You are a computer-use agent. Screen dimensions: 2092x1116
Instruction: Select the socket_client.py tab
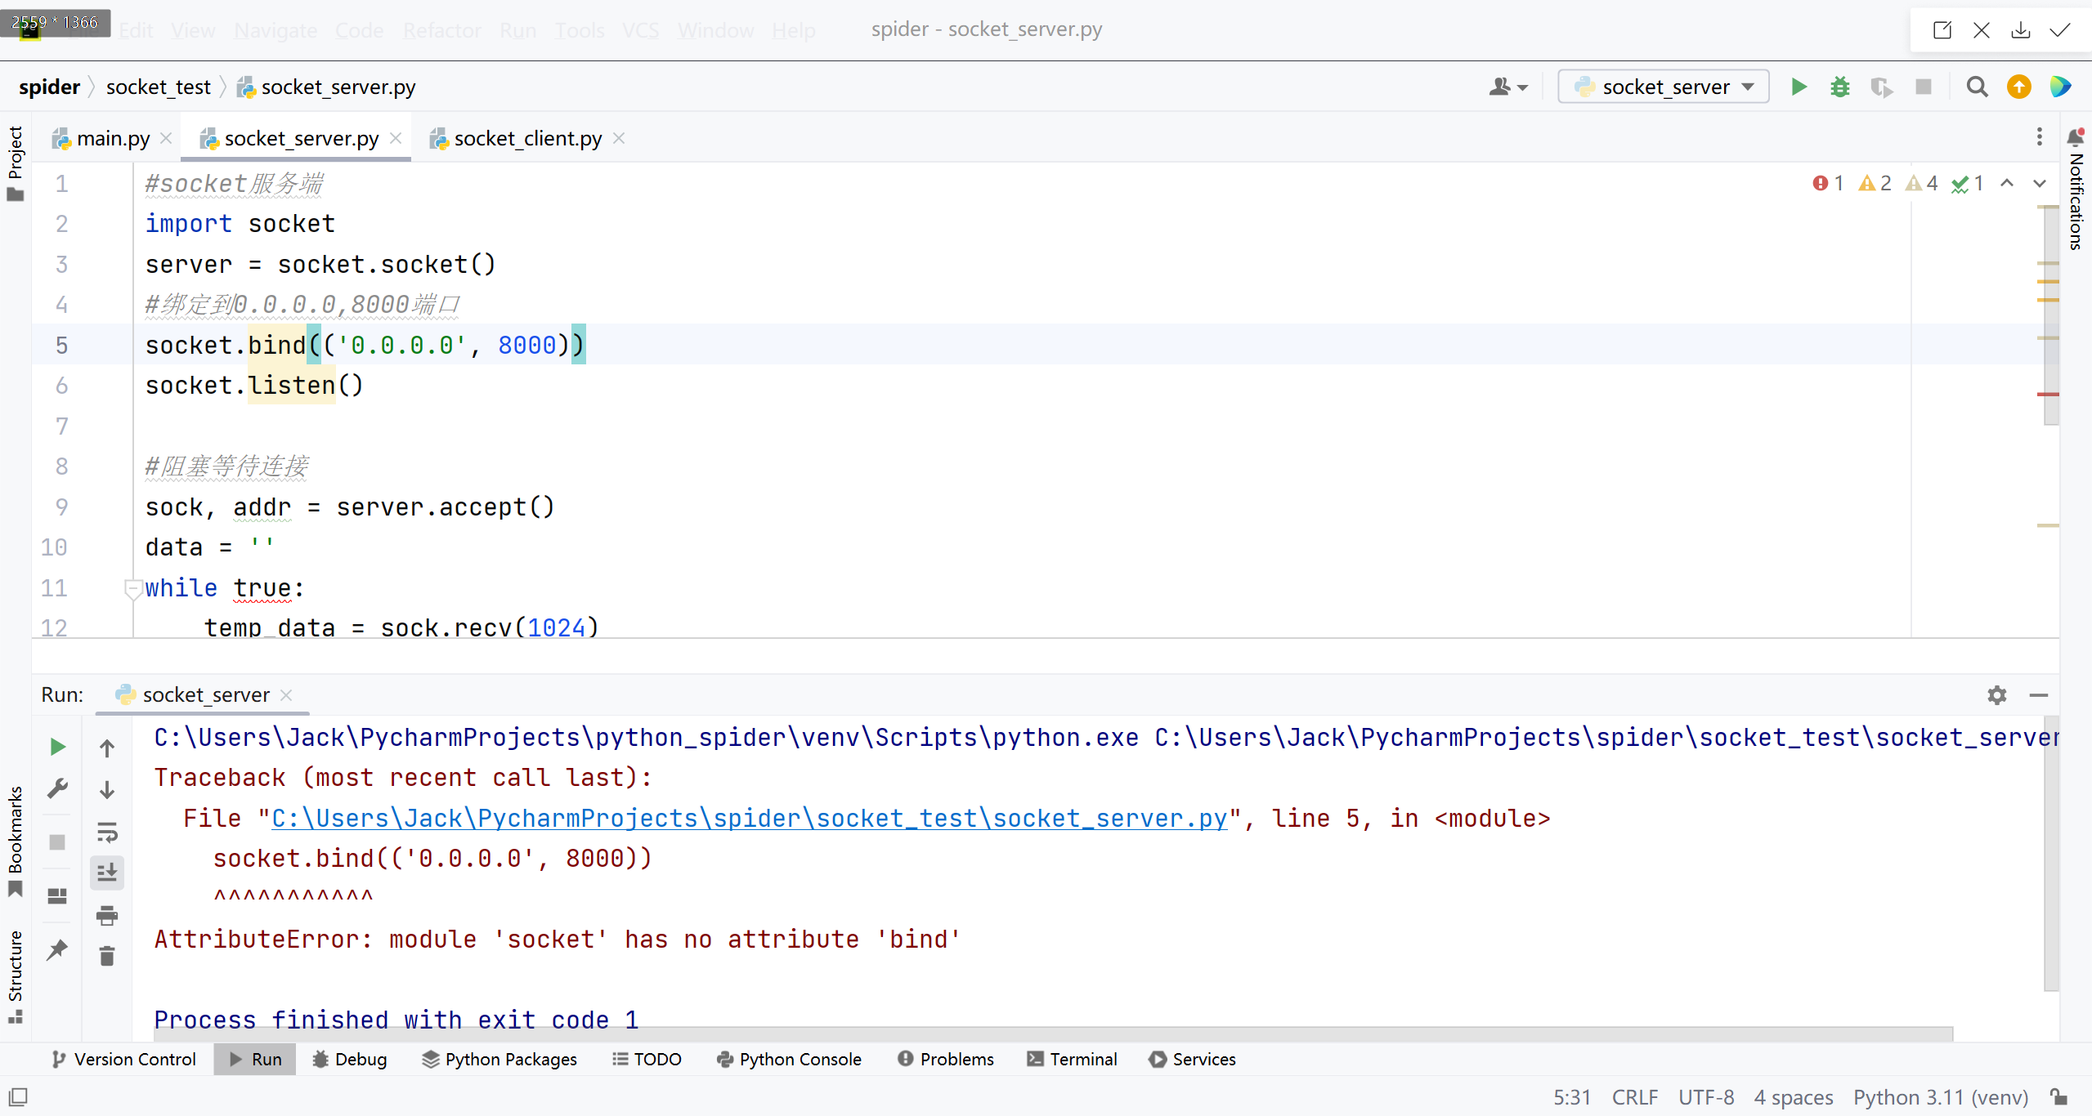coord(527,137)
